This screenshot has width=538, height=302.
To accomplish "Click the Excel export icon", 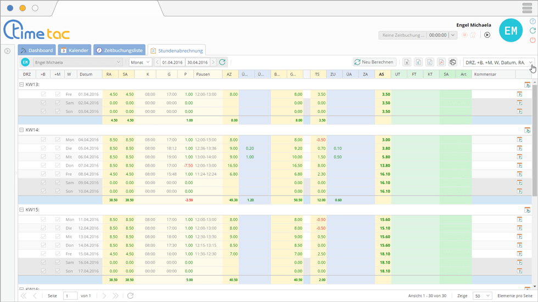I will [407, 62].
